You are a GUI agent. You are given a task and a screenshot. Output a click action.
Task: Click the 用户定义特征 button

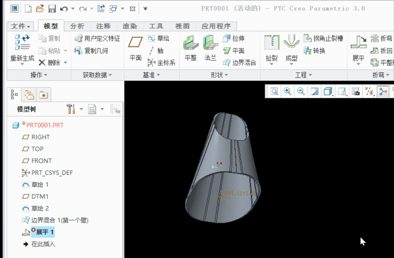point(97,39)
